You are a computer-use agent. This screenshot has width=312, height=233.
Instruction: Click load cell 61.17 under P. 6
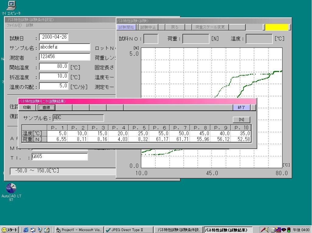160,139
